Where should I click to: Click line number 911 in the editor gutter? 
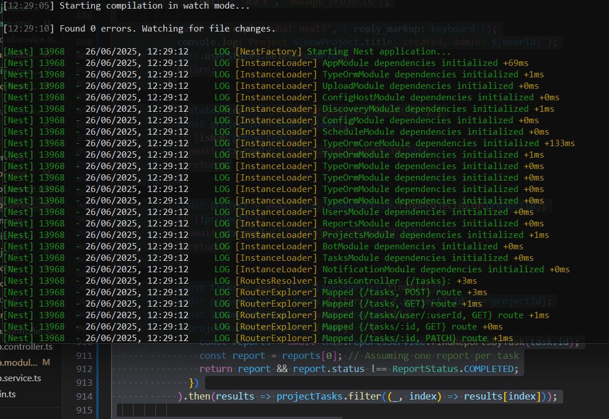click(x=84, y=355)
